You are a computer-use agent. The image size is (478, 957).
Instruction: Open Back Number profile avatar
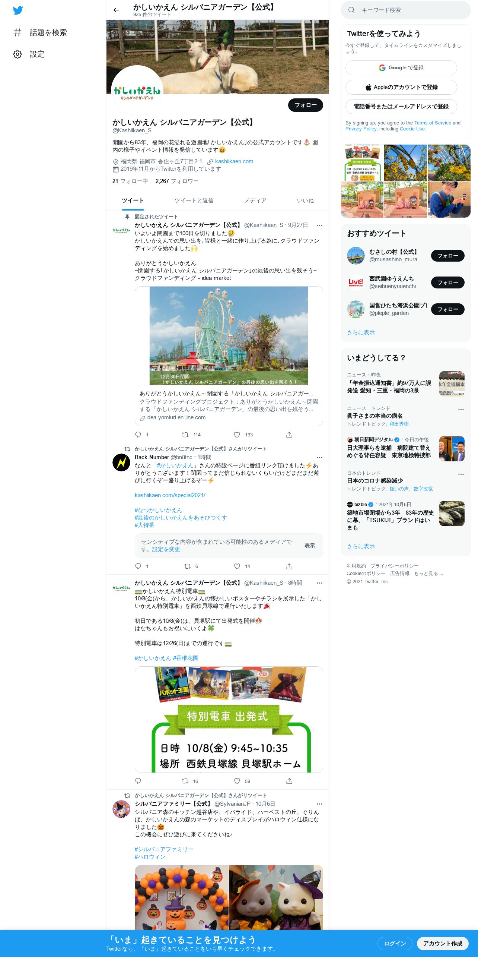click(121, 462)
